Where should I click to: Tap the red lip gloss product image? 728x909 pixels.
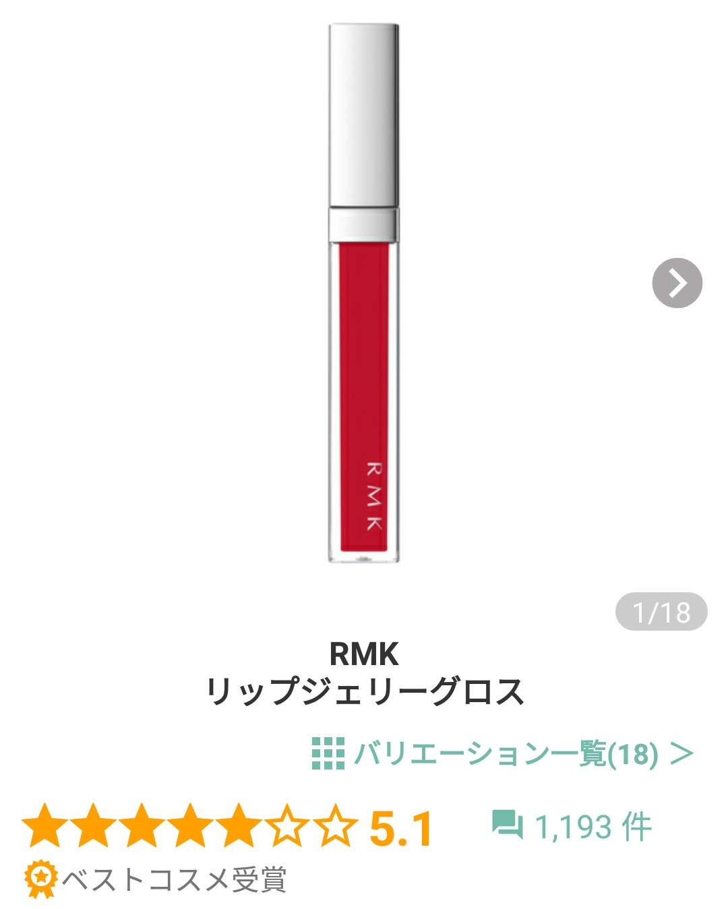point(363,293)
